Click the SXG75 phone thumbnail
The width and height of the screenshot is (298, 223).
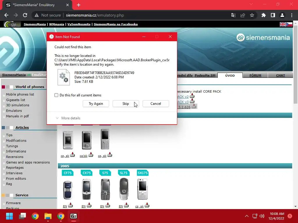(143, 189)
